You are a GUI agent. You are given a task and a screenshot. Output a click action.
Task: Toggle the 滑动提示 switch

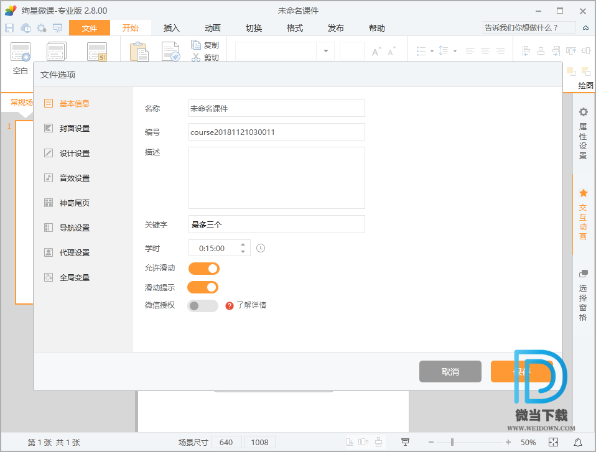click(203, 287)
